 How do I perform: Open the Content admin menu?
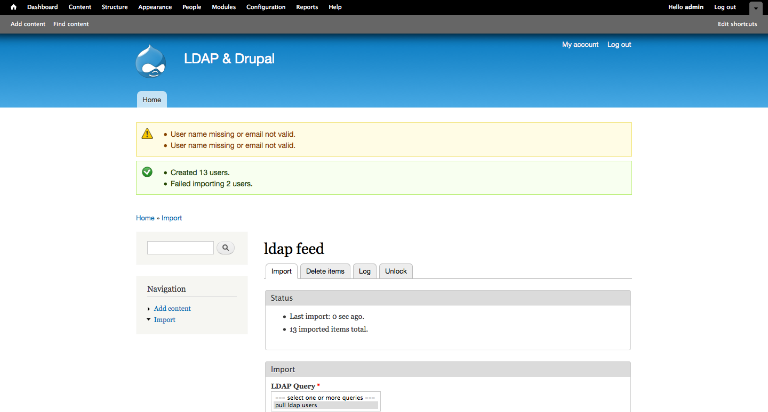click(80, 7)
